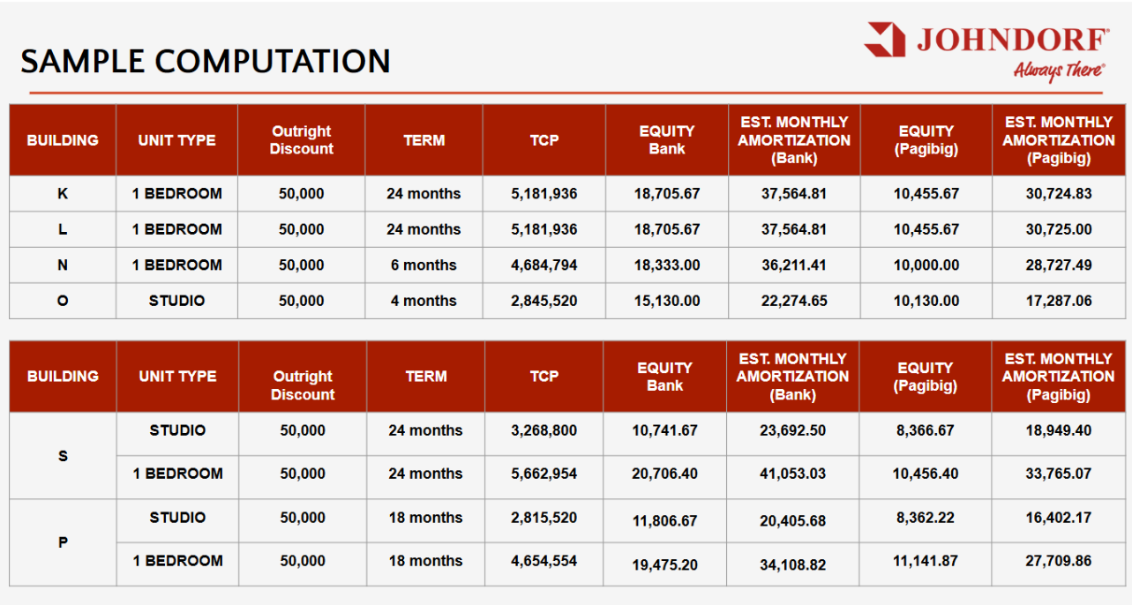Select Bank amortization value 22,274.65

(x=794, y=301)
